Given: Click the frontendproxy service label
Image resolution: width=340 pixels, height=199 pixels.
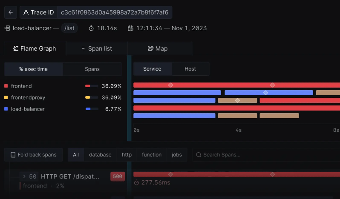Looking at the screenshot, I should click(x=28, y=97).
